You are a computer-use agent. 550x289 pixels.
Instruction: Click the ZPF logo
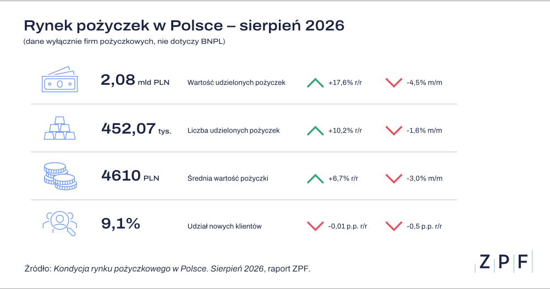(x=504, y=261)
